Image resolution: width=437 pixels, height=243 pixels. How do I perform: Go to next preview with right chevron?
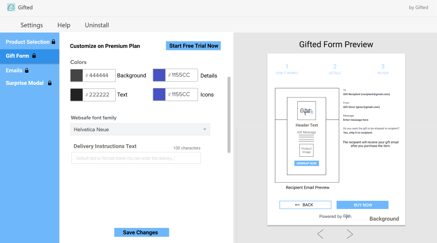click(x=350, y=234)
